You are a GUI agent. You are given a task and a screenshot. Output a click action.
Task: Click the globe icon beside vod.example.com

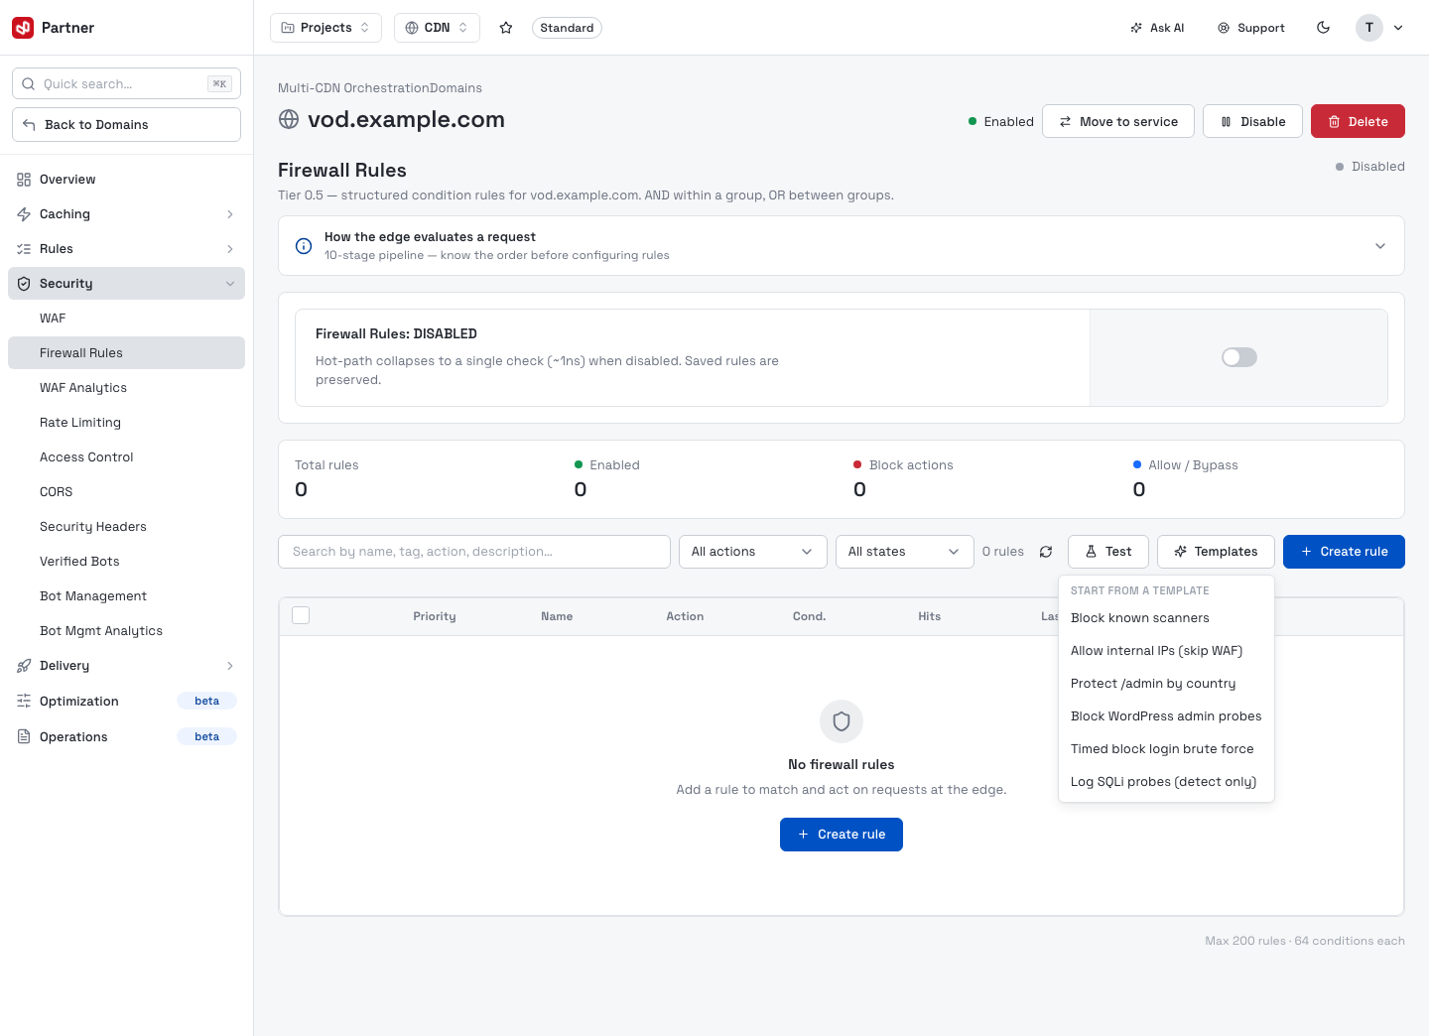289,119
